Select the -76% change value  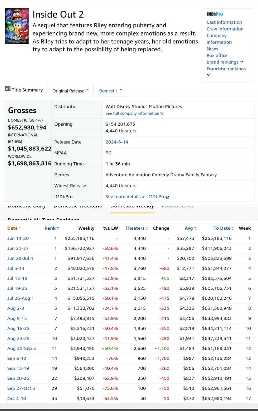[112, 358]
